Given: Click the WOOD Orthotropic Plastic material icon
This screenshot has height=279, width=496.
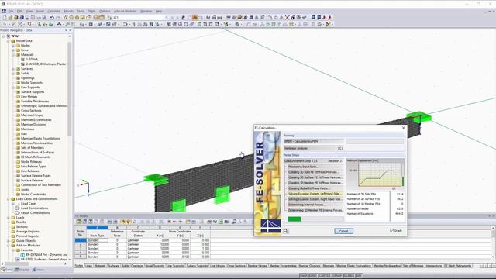Looking at the screenshot, I should (x=22, y=64).
